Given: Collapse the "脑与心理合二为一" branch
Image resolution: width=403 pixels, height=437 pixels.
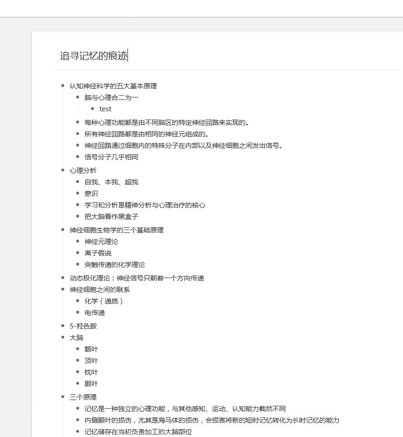Looking at the screenshot, I should tap(78, 97).
